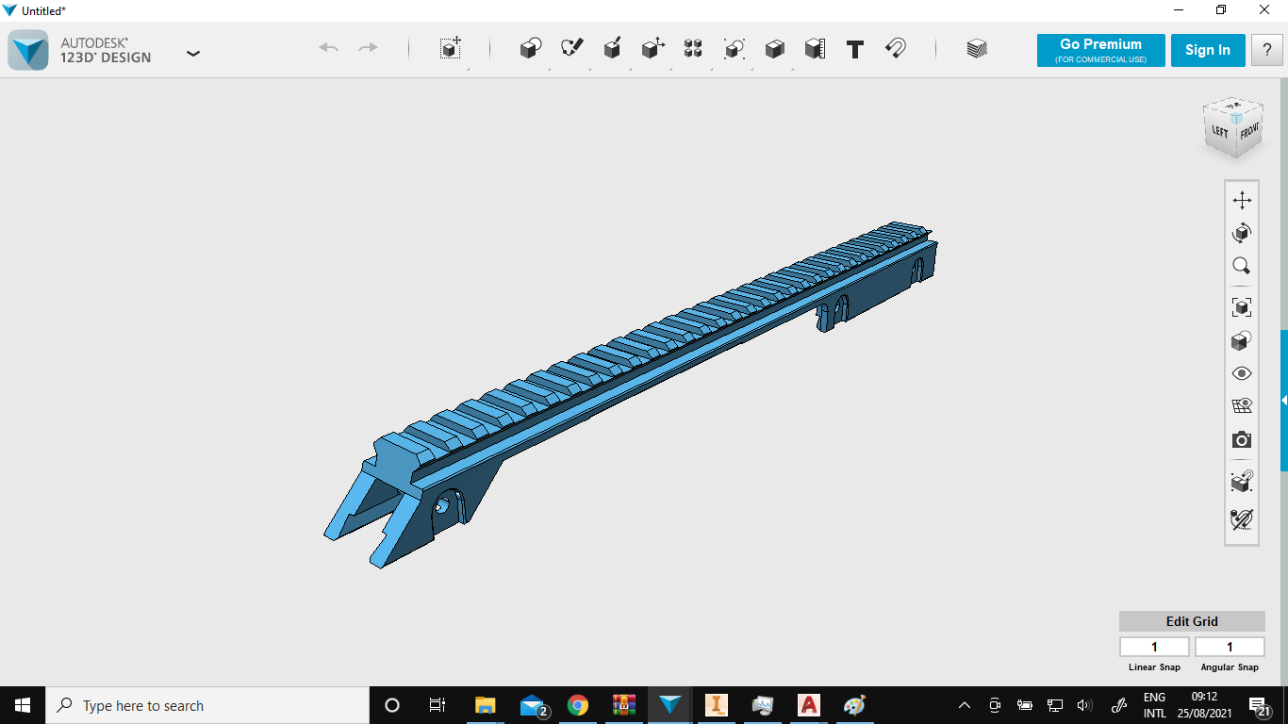Expand the blue side panel arrow

(1284, 401)
